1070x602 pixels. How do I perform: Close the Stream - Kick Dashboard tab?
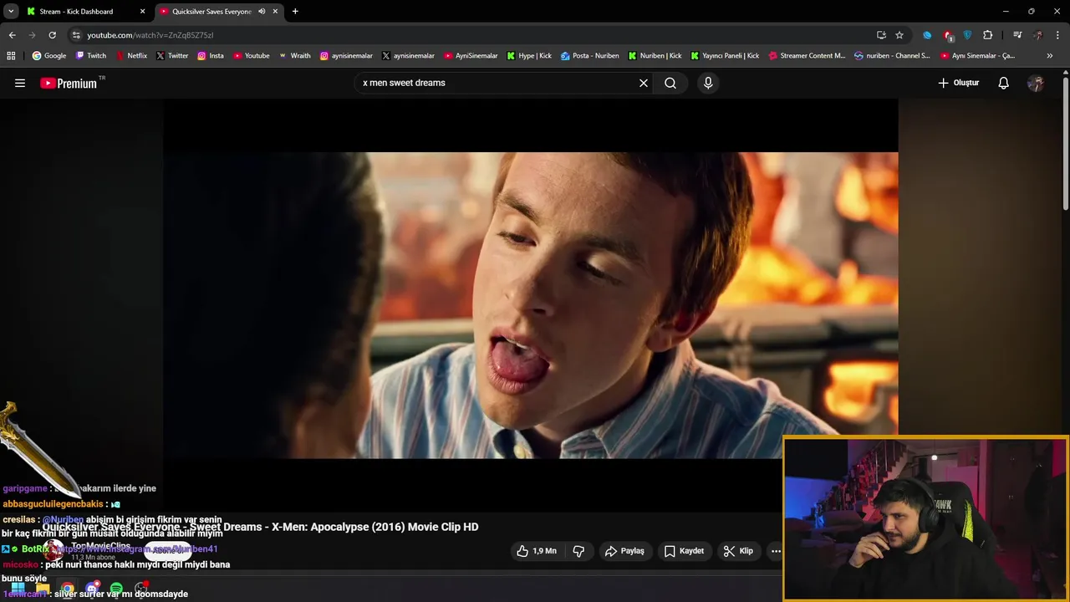(x=142, y=12)
